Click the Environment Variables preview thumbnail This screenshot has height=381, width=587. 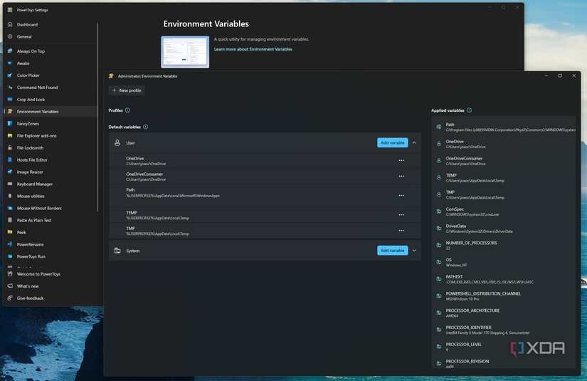pos(185,52)
